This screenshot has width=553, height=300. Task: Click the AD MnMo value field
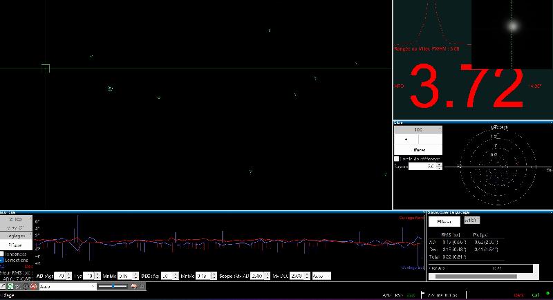(x=125, y=276)
